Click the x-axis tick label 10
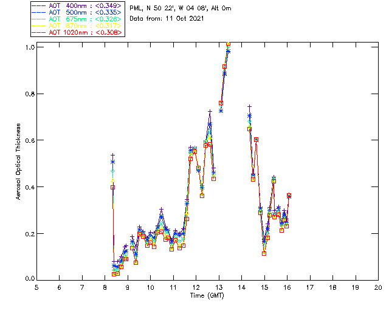Screen dimensions: 389x311 click(150, 287)
